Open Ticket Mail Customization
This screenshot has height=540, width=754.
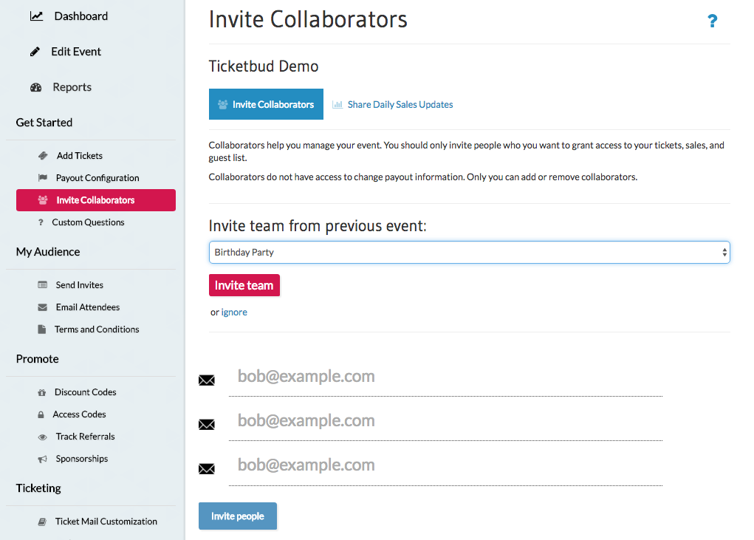click(x=106, y=522)
